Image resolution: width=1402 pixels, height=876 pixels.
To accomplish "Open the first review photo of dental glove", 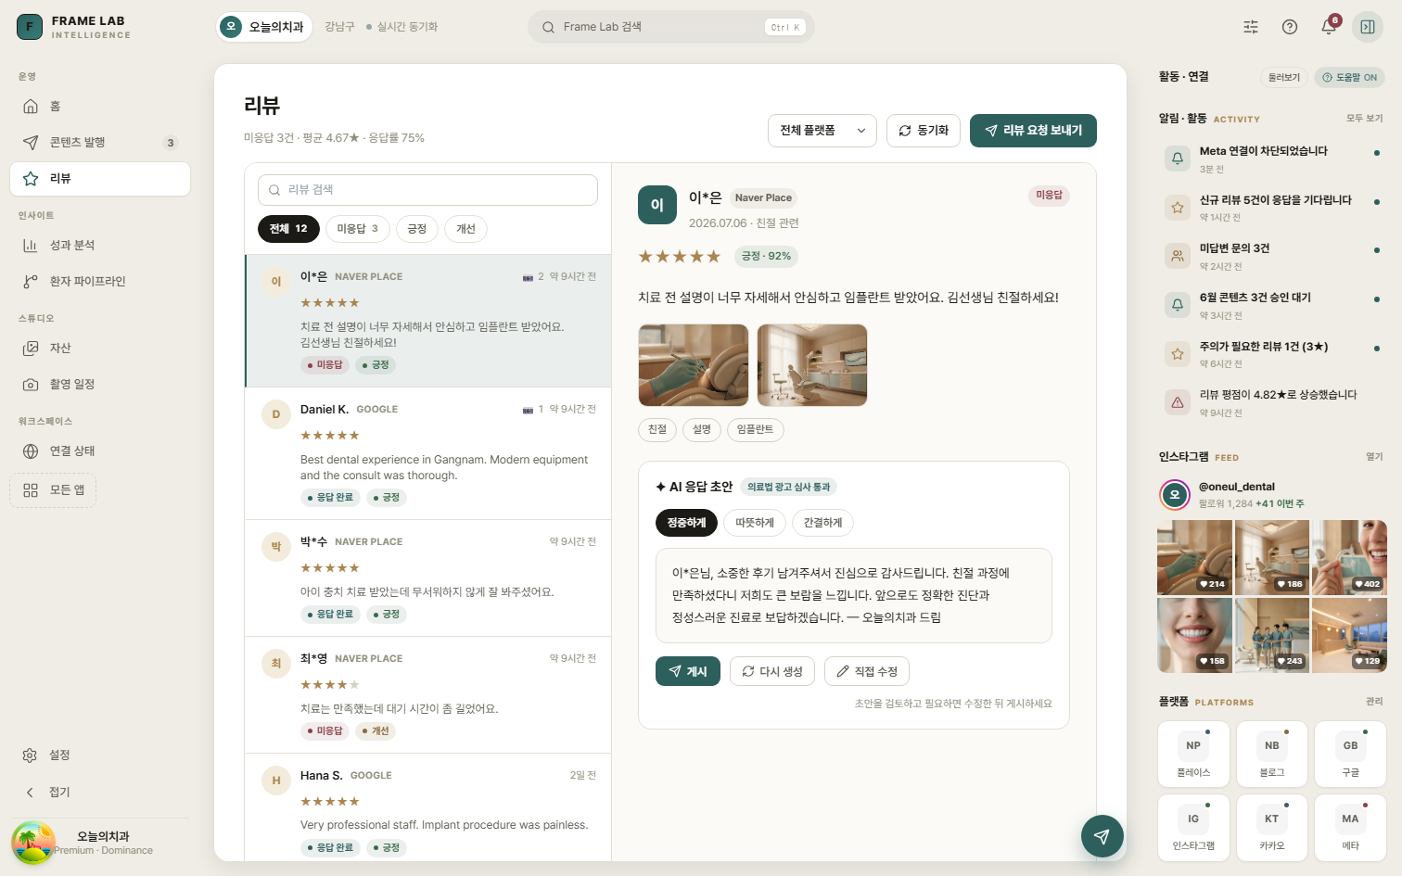I will pos(694,365).
